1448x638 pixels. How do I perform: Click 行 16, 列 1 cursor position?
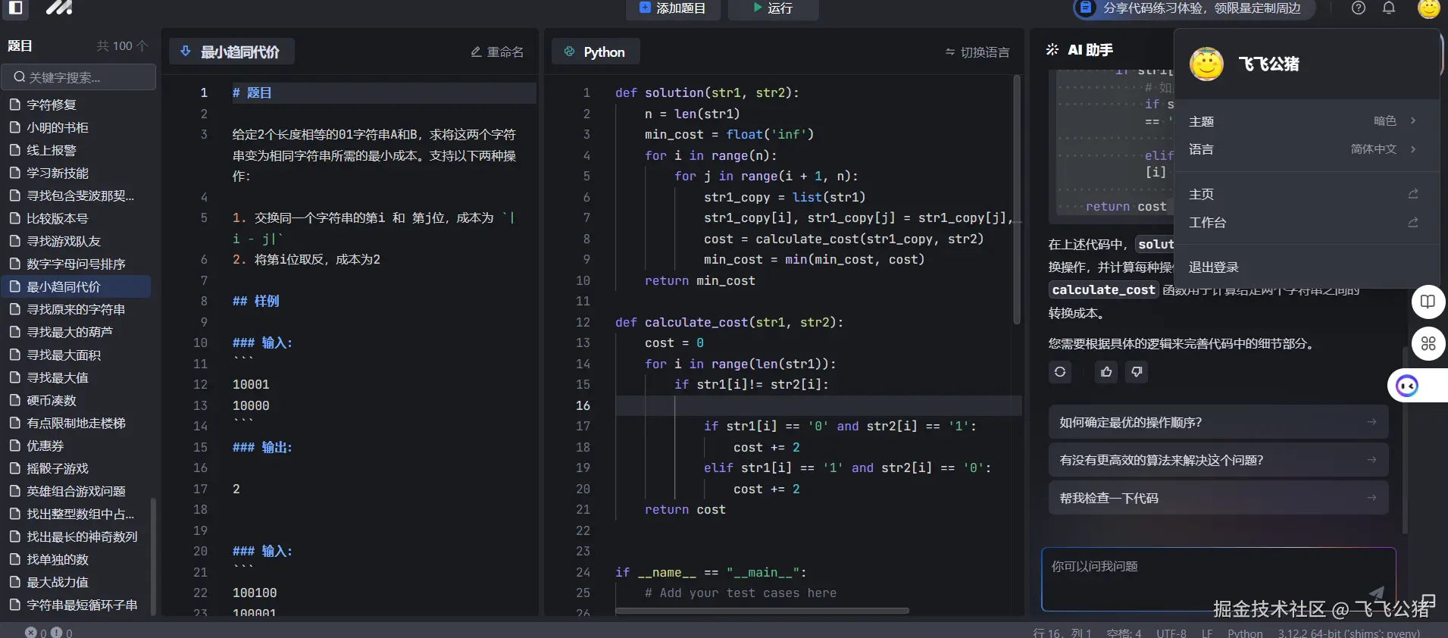pyautogui.click(x=1062, y=633)
